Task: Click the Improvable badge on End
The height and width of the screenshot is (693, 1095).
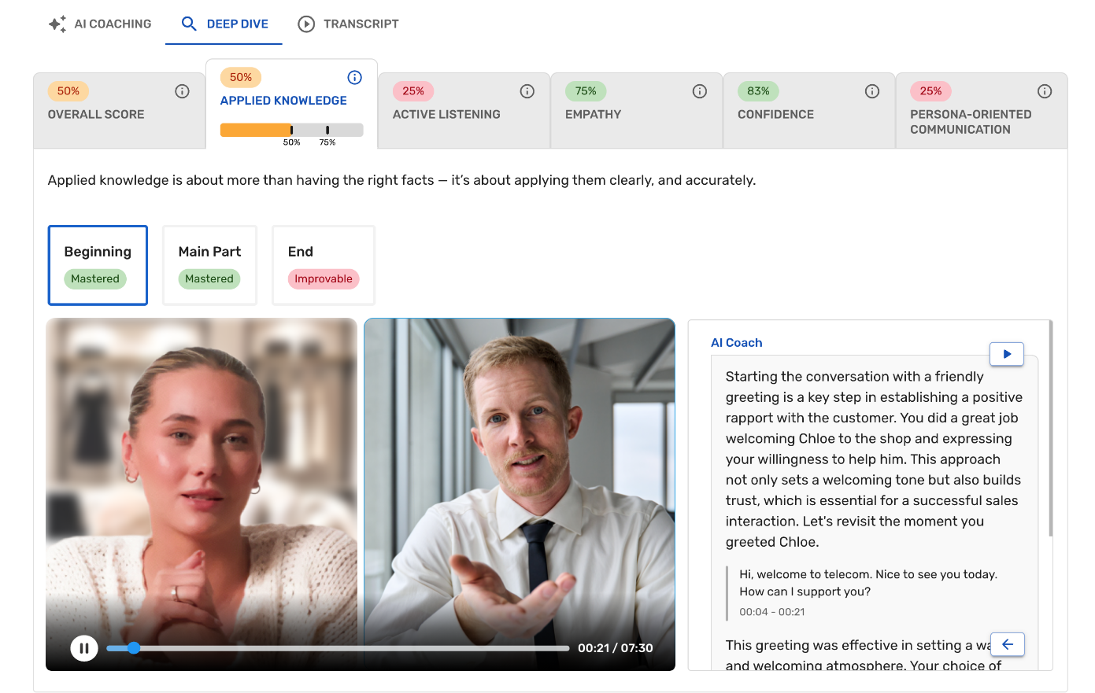Action: 323,278
